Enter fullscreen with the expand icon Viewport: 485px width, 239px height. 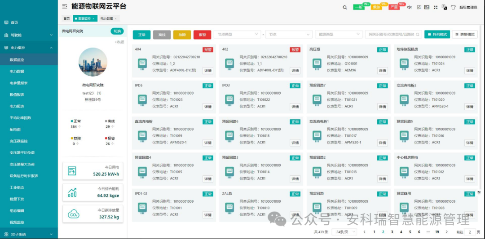tap(435, 7)
